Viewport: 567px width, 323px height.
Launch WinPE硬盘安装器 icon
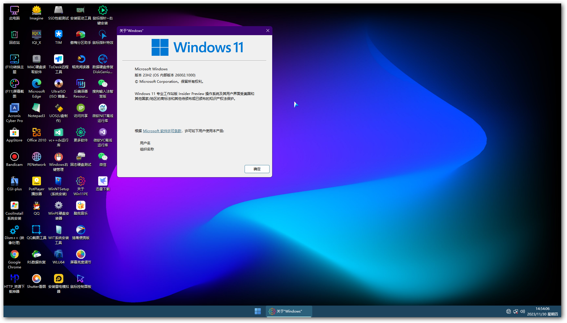[x=59, y=210]
